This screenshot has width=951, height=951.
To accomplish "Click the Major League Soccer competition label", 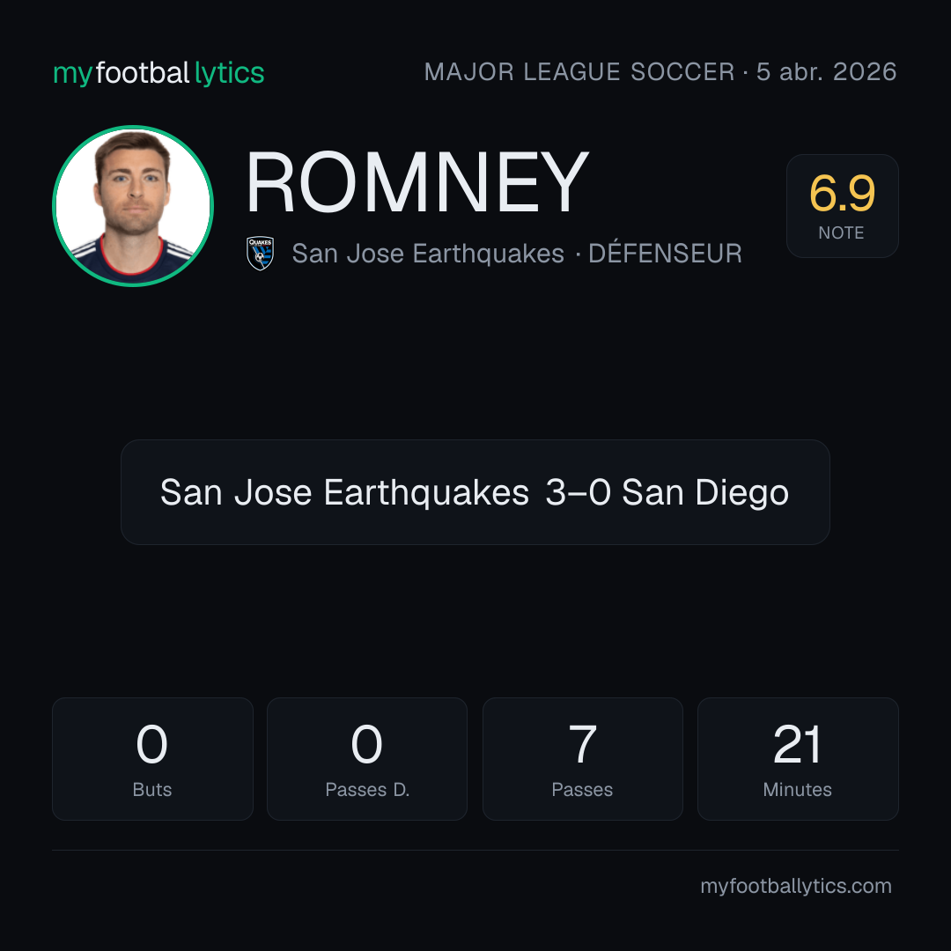I will tap(579, 72).
